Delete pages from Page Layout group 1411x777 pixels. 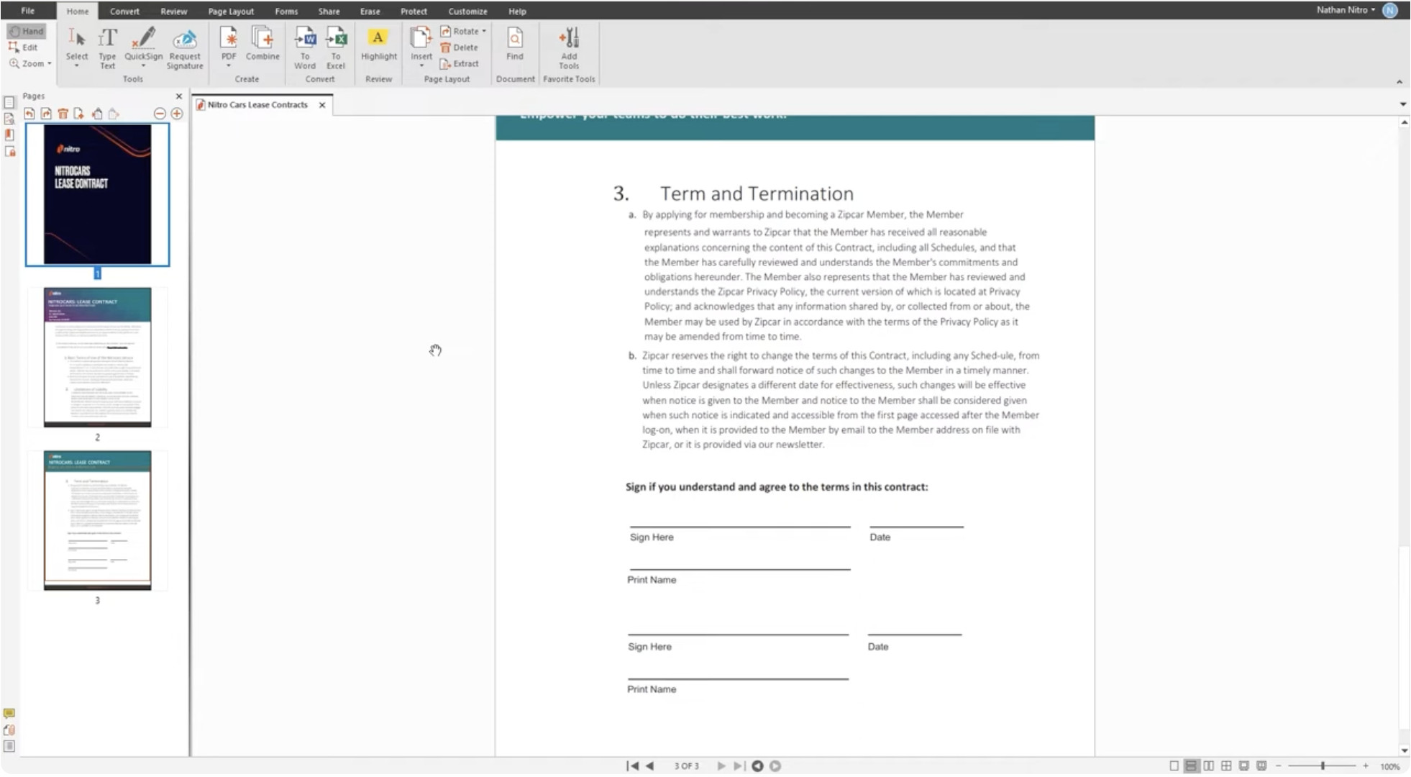pos(459,47)
